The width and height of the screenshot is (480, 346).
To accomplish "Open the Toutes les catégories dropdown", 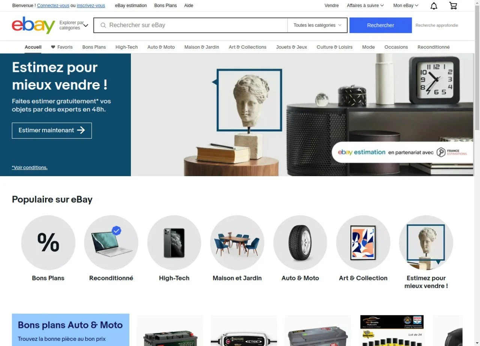I will [x=317, y=25].
